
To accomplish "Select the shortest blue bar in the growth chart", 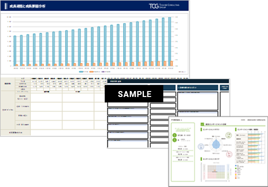I will click(15, 51).
